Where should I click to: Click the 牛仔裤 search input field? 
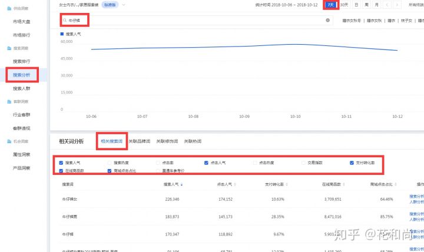(x=194, y=20)
